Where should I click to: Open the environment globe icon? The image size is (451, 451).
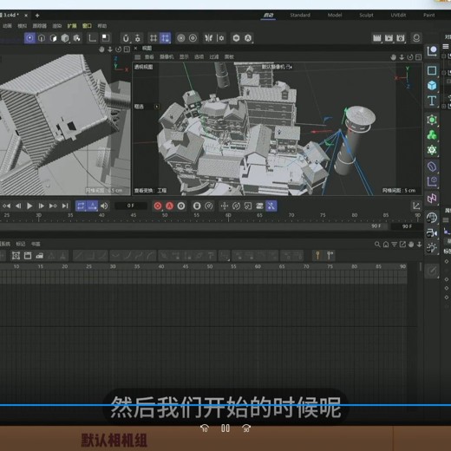432,218
